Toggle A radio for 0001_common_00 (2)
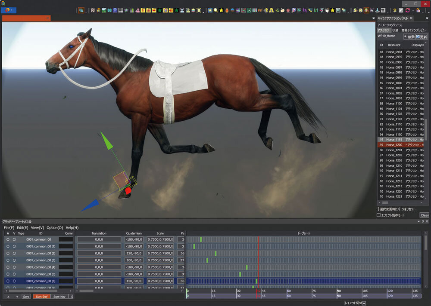431x306 pixels. click(x=8, y=253)
